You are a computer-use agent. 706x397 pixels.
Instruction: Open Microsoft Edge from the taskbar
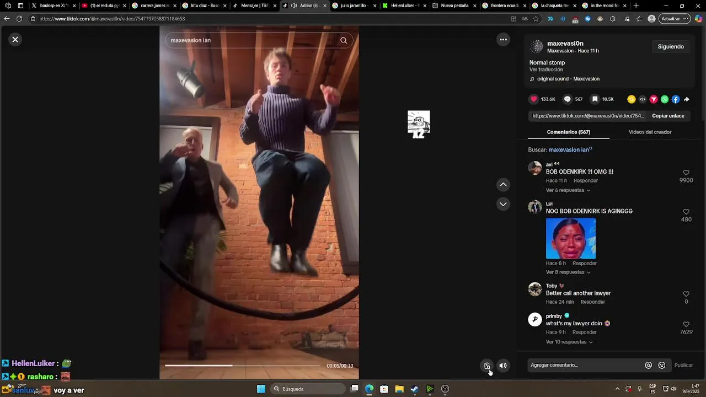click(369, 389)
